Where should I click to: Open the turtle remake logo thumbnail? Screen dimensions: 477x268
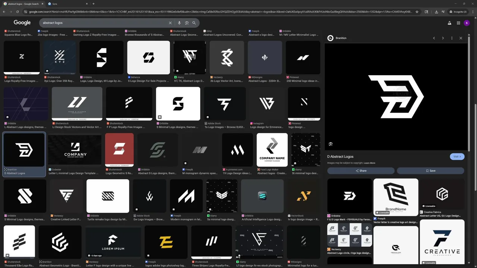point(108,196)
